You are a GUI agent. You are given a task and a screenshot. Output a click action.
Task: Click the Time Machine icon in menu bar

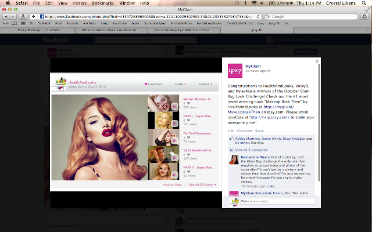(x=237, y=3)
